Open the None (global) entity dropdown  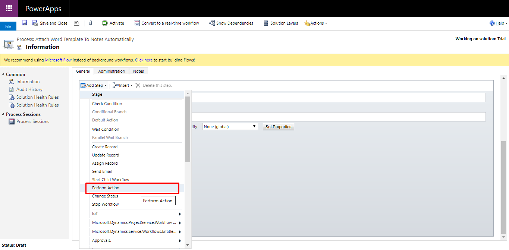230,127
